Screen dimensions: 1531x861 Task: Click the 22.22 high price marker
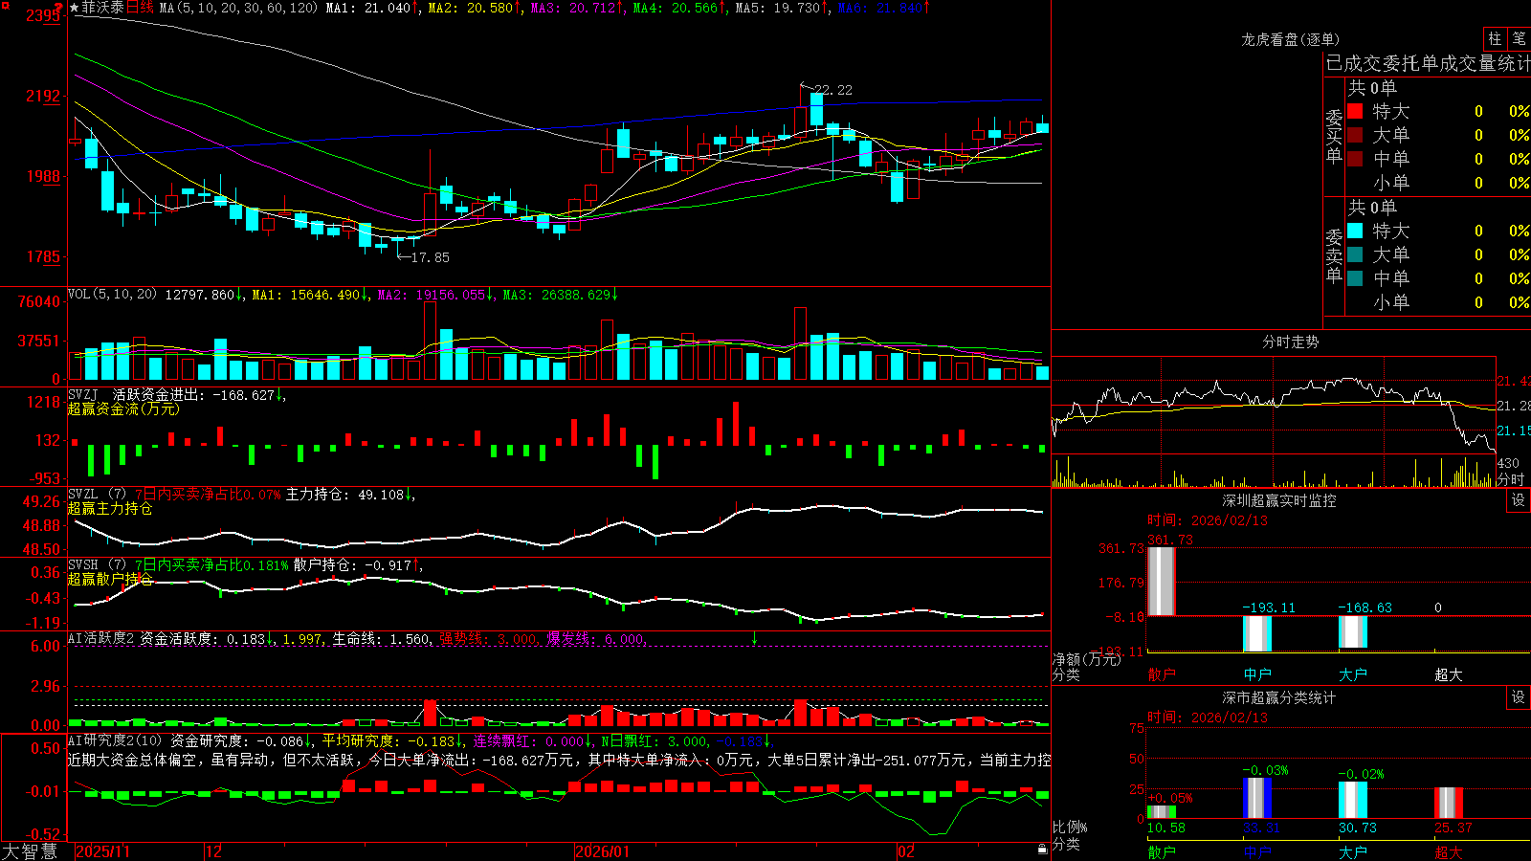[832, 90]
